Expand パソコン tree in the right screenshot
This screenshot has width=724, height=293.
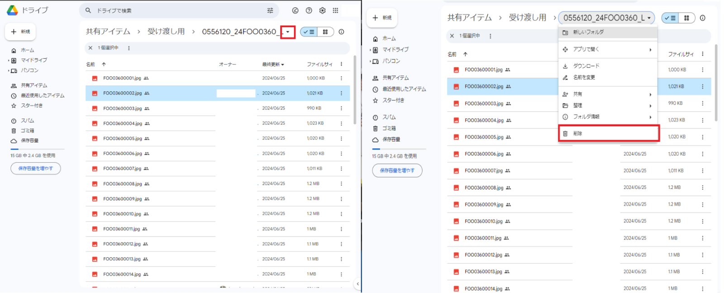point(370,61)
